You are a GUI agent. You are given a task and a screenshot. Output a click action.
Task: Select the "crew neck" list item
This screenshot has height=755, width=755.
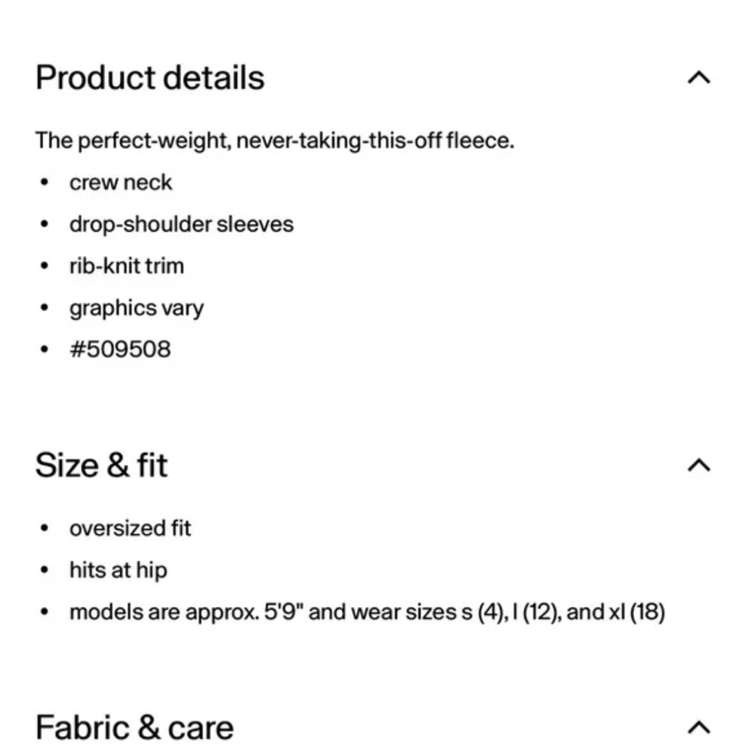tap(121, 183)
